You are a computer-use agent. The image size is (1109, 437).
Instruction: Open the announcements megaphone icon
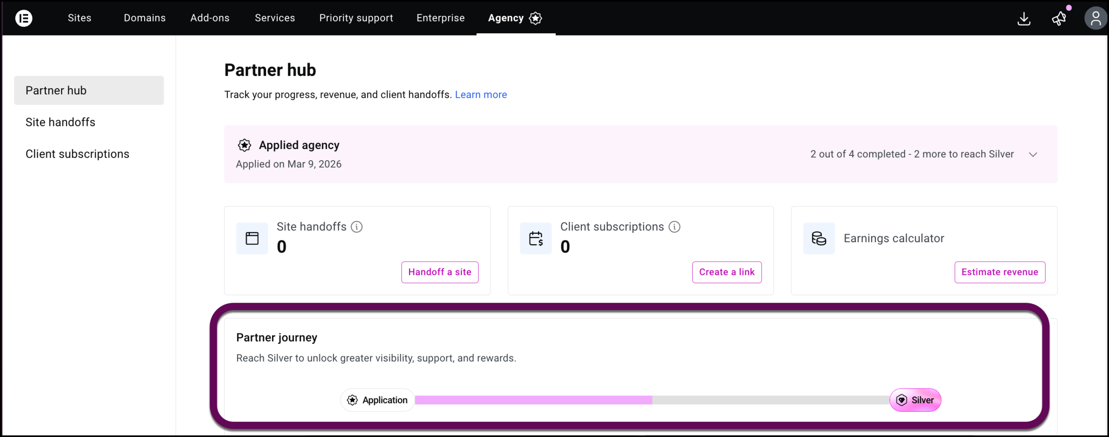[1059, 19]
